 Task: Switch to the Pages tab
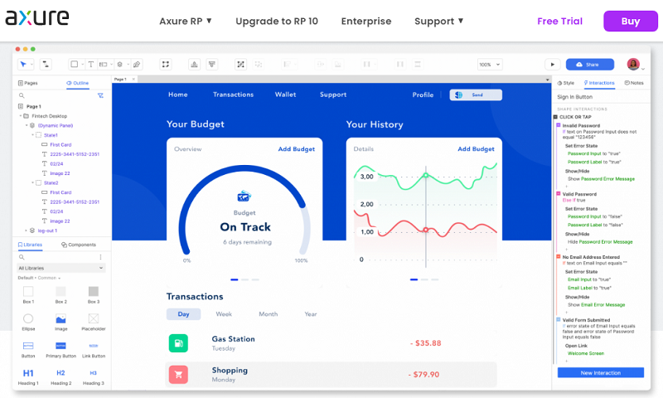tap(28, 83)
